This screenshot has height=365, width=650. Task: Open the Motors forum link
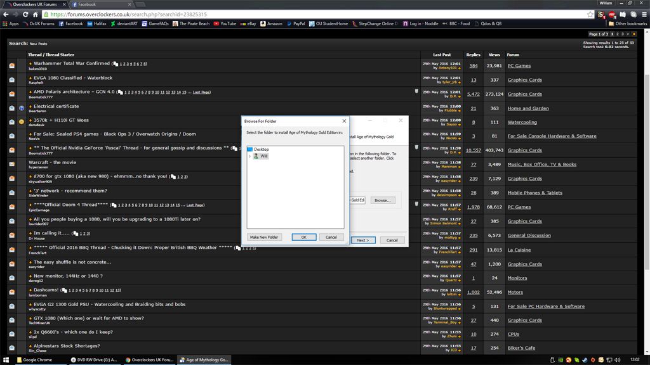click(515, 292)
